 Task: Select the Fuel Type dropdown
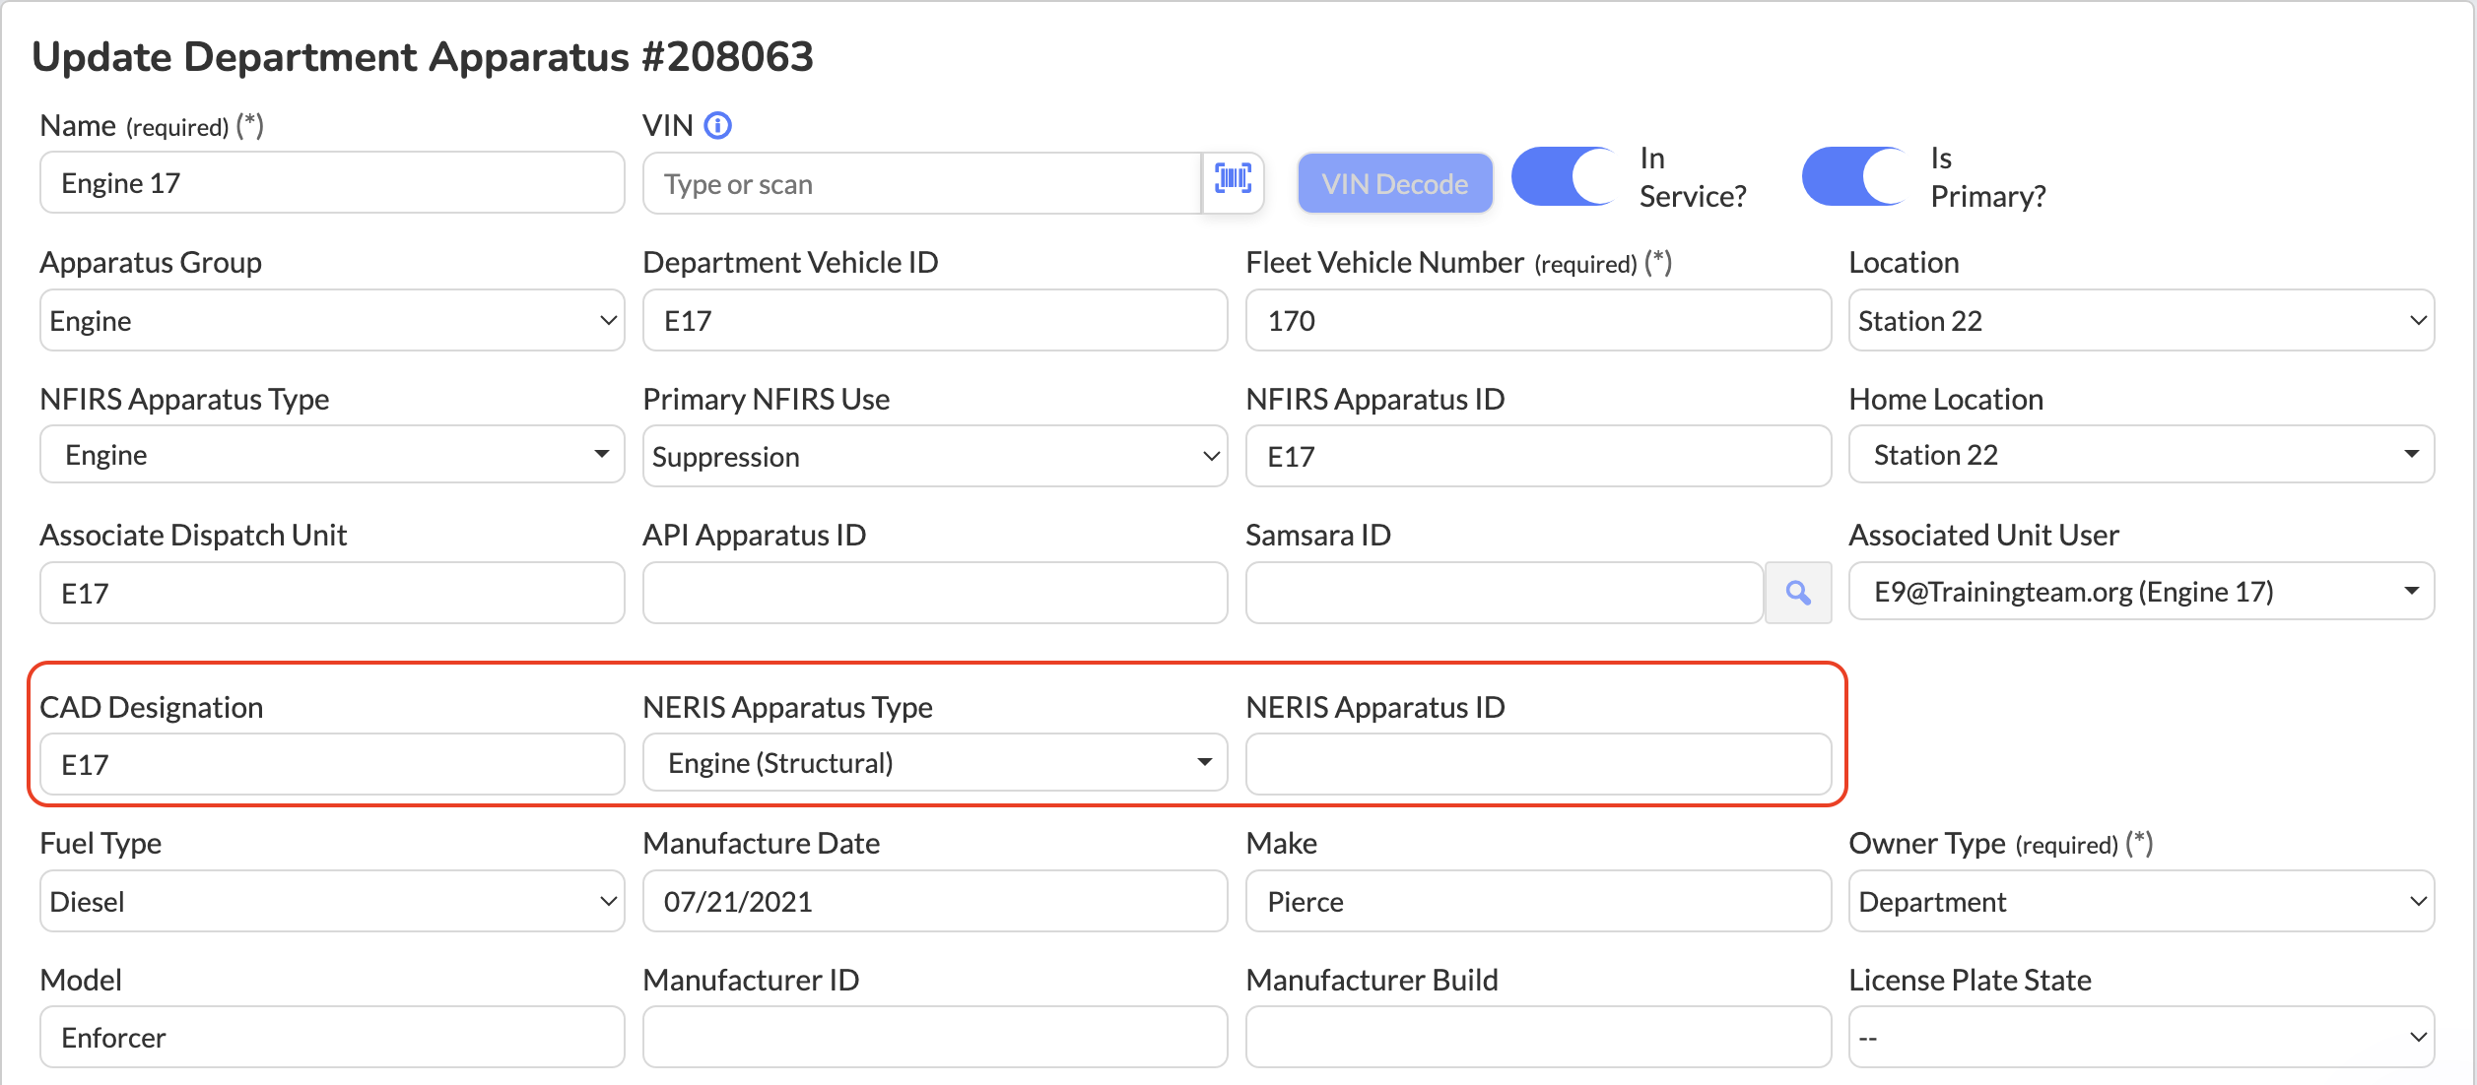332,902
